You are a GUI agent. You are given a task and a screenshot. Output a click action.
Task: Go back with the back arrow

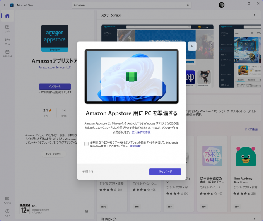(x=5, y=5)
